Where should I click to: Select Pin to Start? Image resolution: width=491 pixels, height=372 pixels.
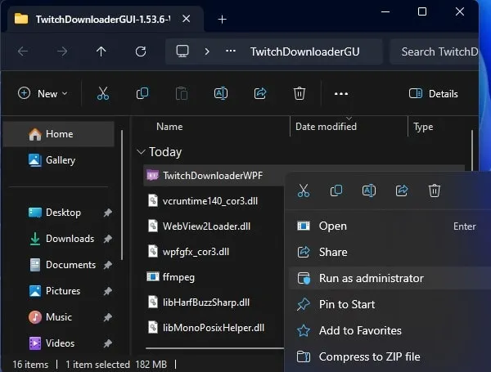click(x=390, y=304)
